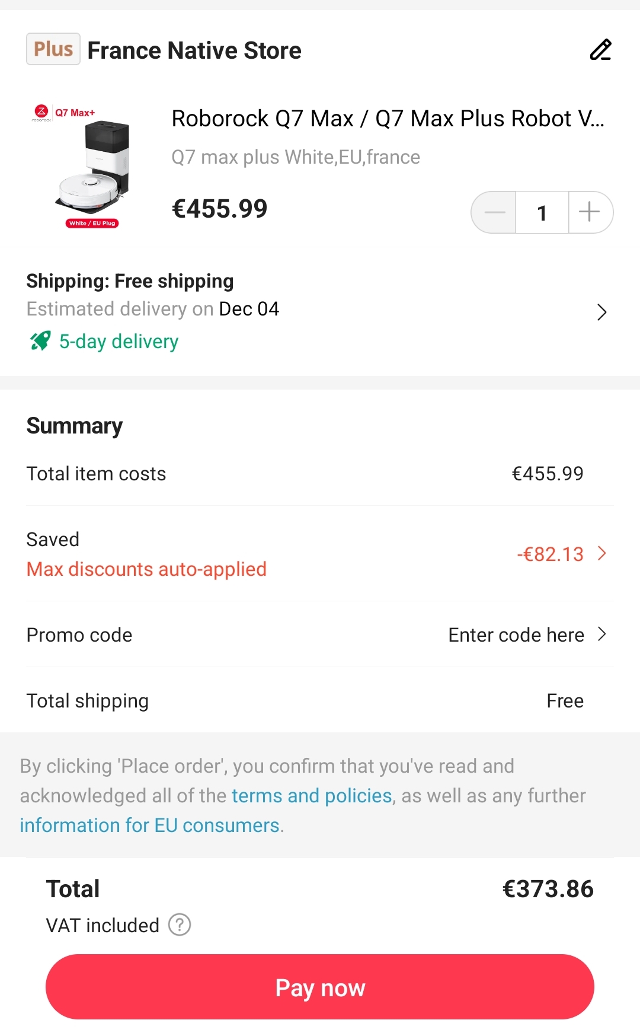
Task: Expand shipping options chevron
Action: (601, 312)
